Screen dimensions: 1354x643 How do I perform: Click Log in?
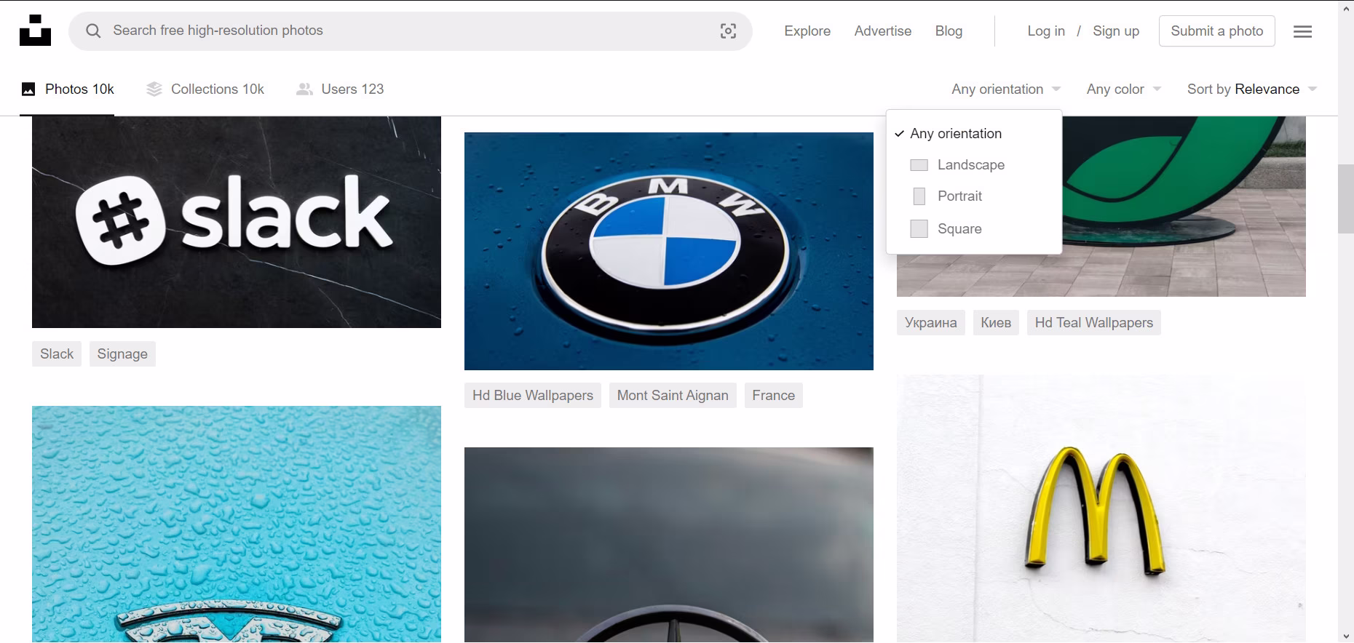coord(1046,31)
